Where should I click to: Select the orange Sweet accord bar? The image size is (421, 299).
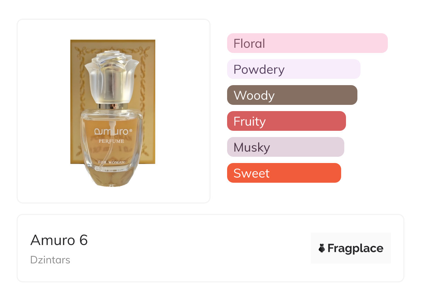point(284,173)
